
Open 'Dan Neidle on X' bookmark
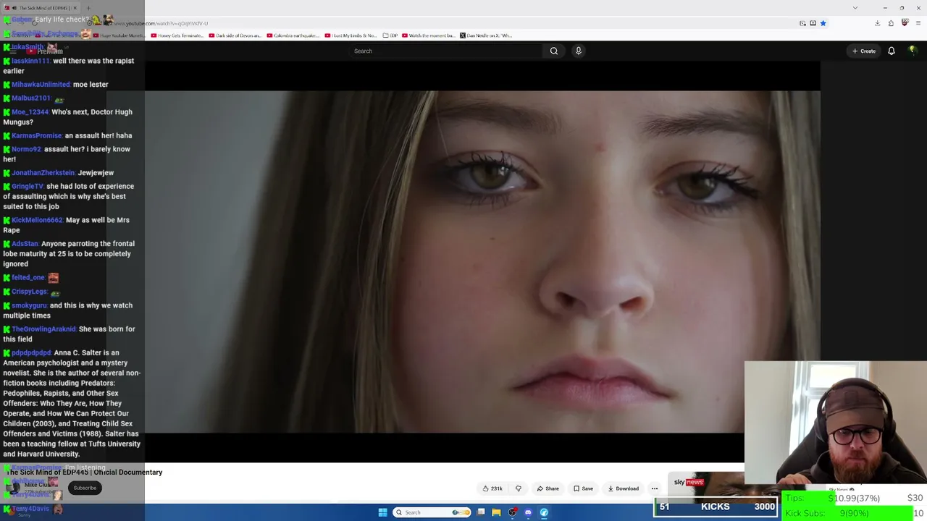pyautogui.click(x=485, y=35)
